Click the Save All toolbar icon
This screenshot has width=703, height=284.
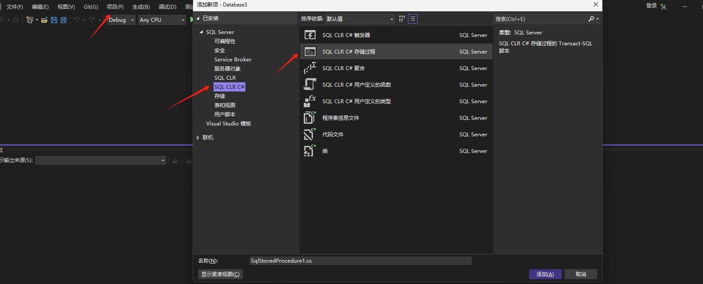64,20
